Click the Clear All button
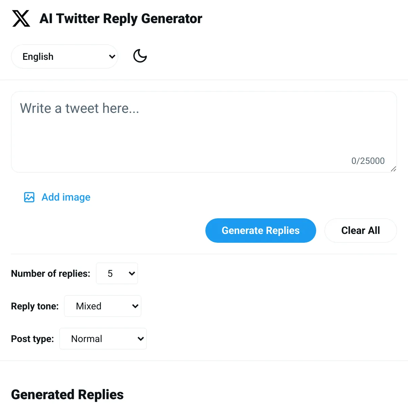The height and width of the screenshot is (408, 408). (361, 231)
